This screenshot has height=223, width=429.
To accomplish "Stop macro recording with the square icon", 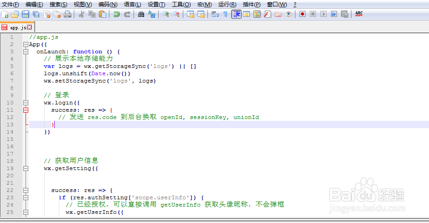I will tap(313, 14).
